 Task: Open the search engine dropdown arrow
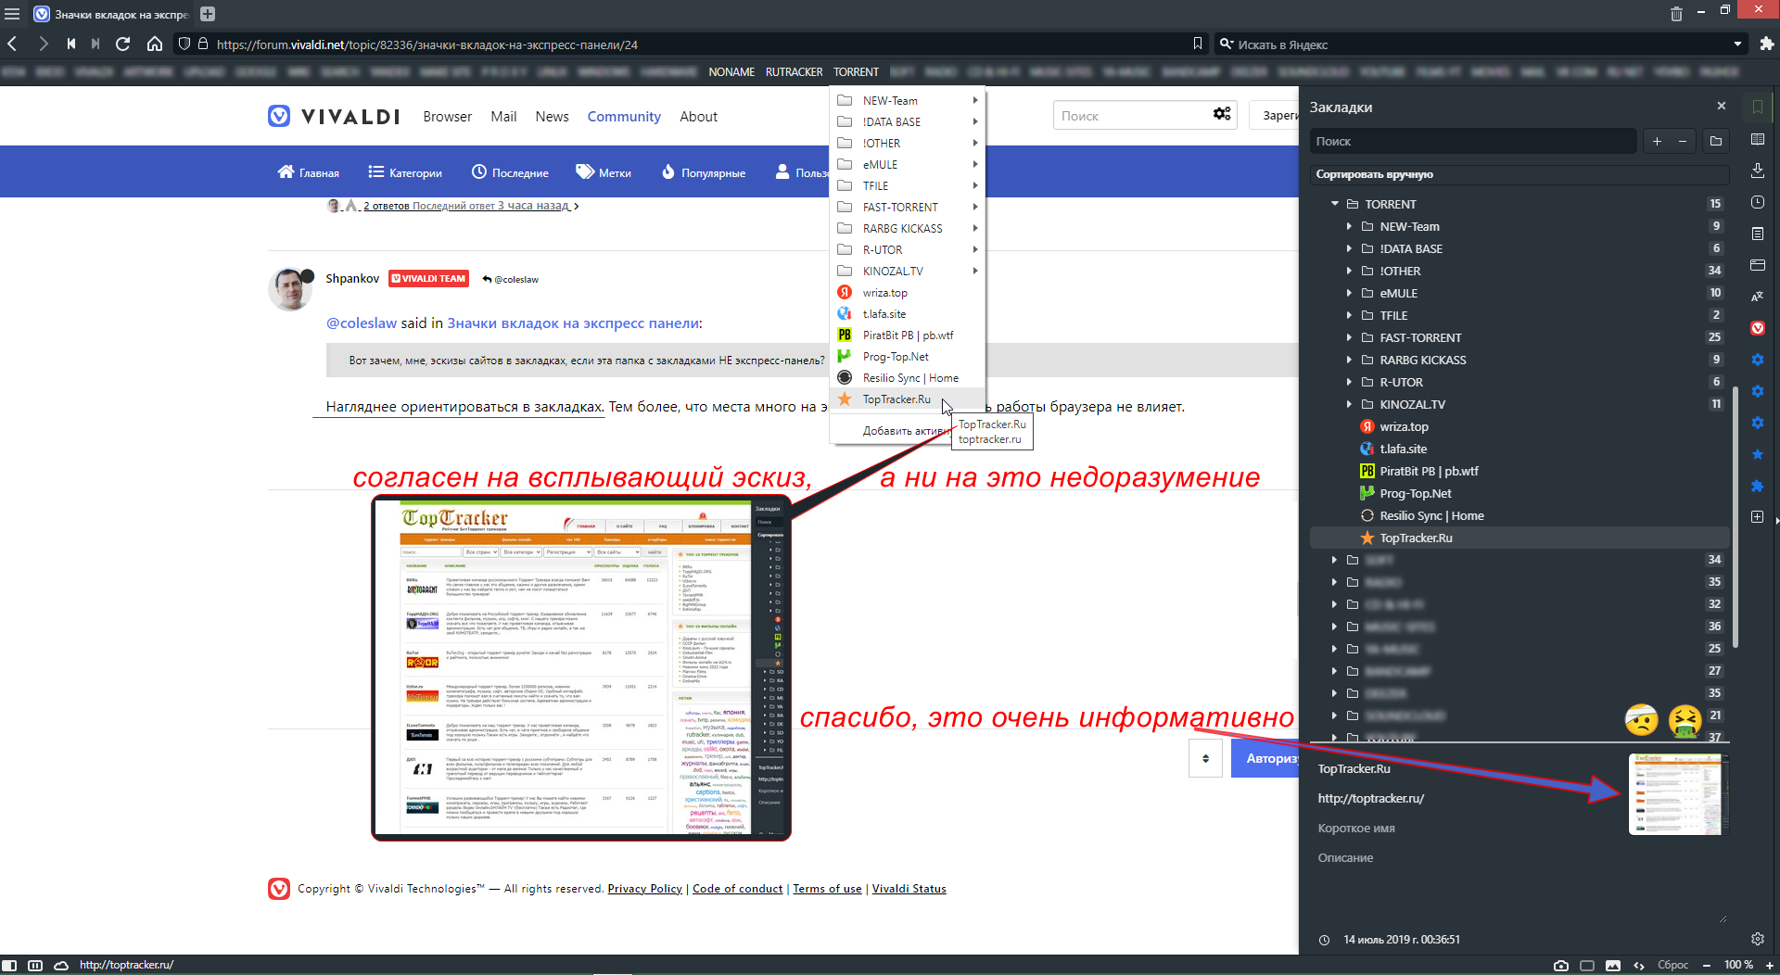point(1737,44)
